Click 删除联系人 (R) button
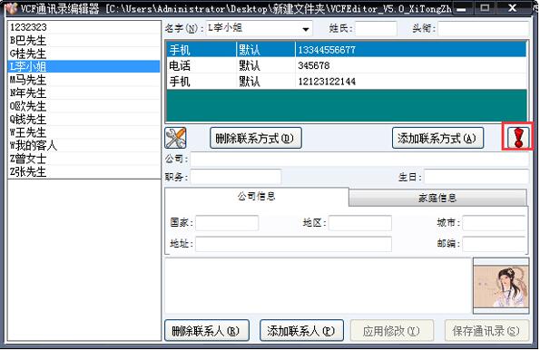 click(207, 331)
